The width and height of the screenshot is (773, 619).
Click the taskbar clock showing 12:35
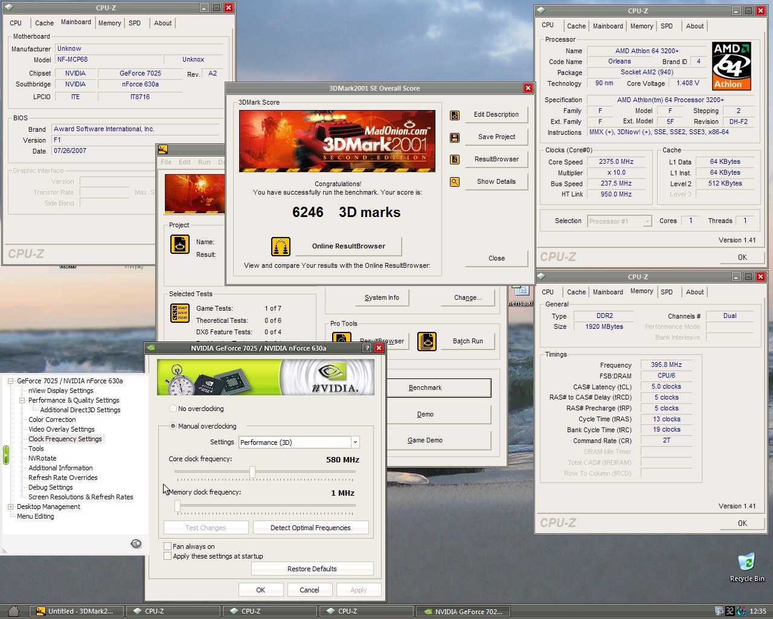point(757,611)
